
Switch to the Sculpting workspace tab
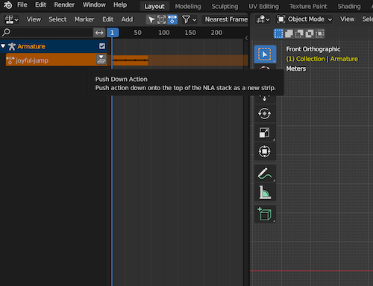pos(225,6)
